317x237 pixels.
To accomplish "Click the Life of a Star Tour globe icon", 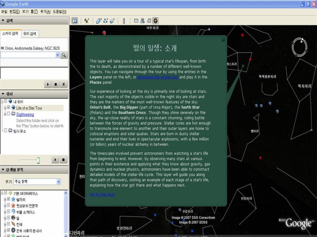I will click(13, 108).
